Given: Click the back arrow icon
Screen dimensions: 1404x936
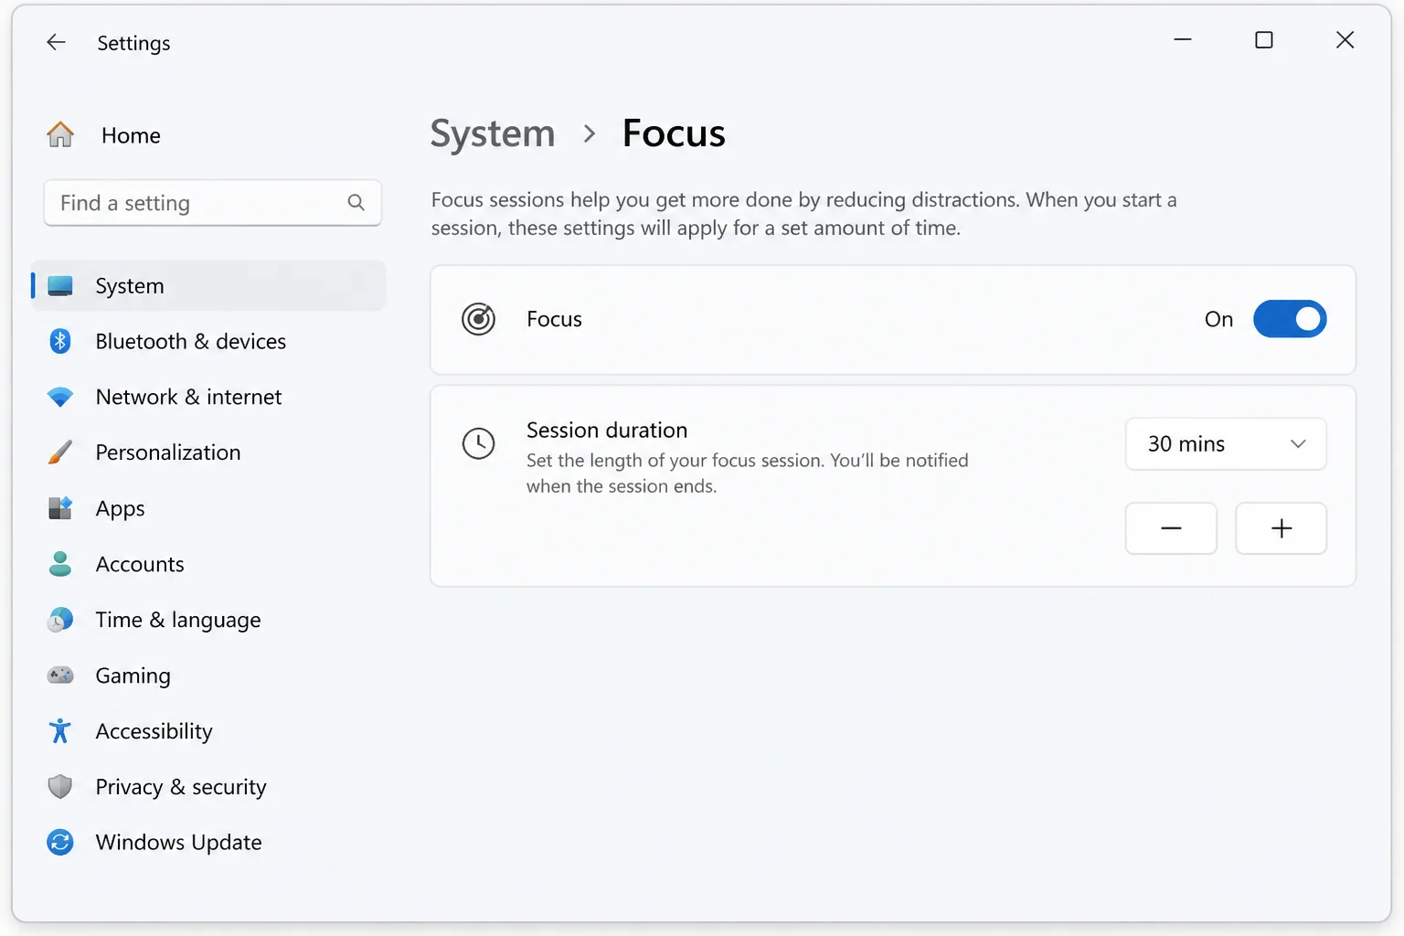Looking at the screenshot, I should (x=57, y=42).
